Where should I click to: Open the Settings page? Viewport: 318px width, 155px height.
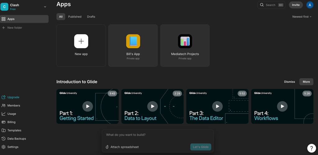coord(13,147)
